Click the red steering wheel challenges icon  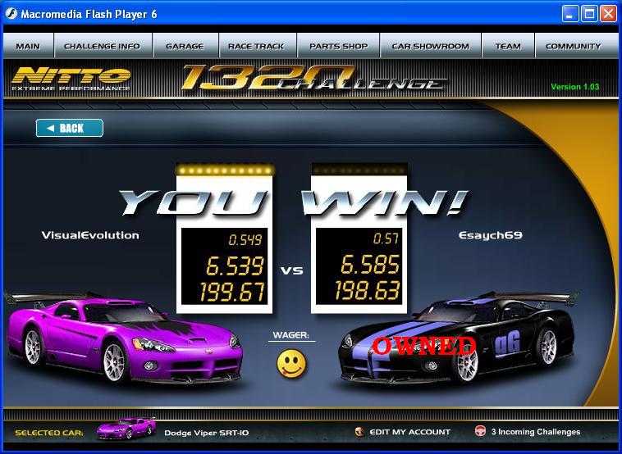click(480, 431)
